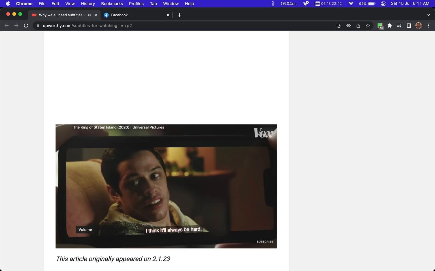Viewport: 435px width, 271px height.
Task: Click the address bar URL field
Action: (x=184, y=26)
